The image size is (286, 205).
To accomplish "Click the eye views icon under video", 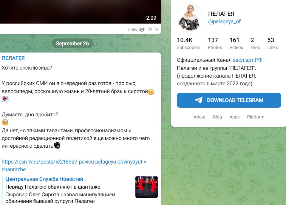I will 142,30.
